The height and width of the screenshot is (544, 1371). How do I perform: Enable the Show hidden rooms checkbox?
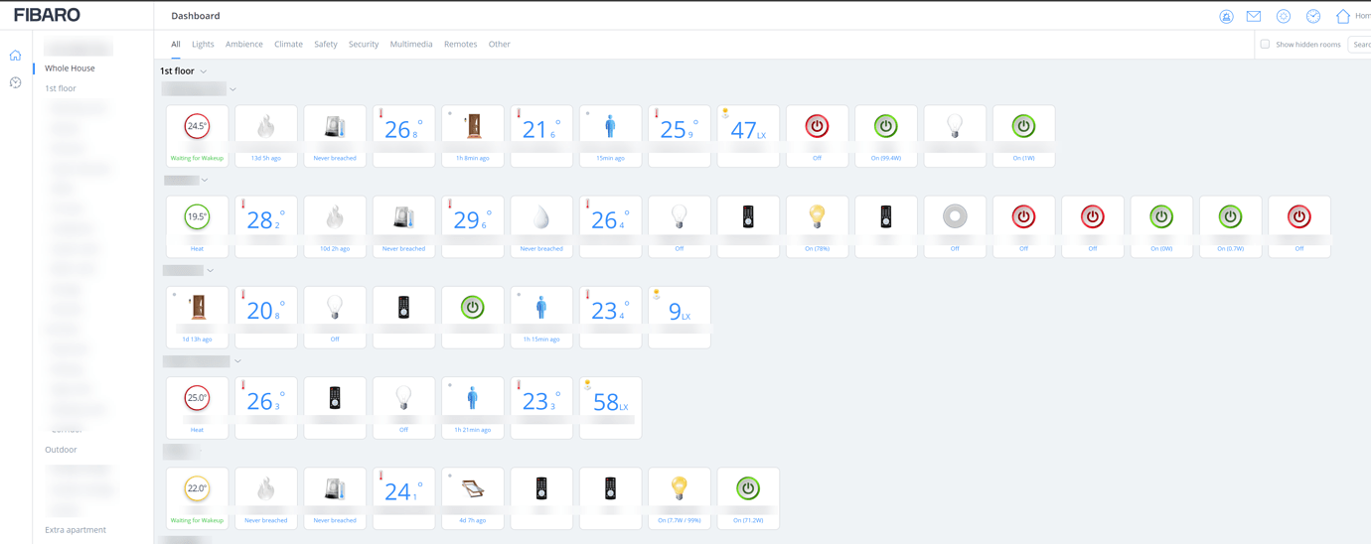1265,45
